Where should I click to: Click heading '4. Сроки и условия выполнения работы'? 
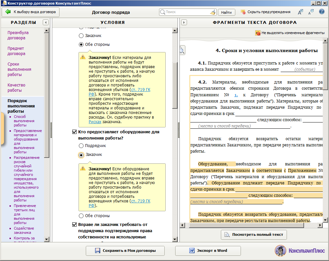pyautogui.click(x=267, y=51)
